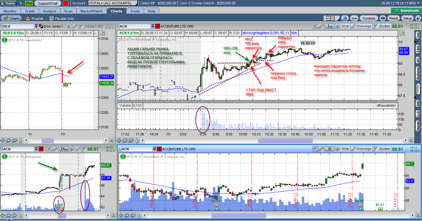
Task: Open the Account selector showing ALL ACCOUNTS
Action: [x=113, y=3]
